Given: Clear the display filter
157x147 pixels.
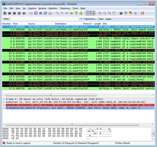Looking at the screenshot, I should pos(101,19).
